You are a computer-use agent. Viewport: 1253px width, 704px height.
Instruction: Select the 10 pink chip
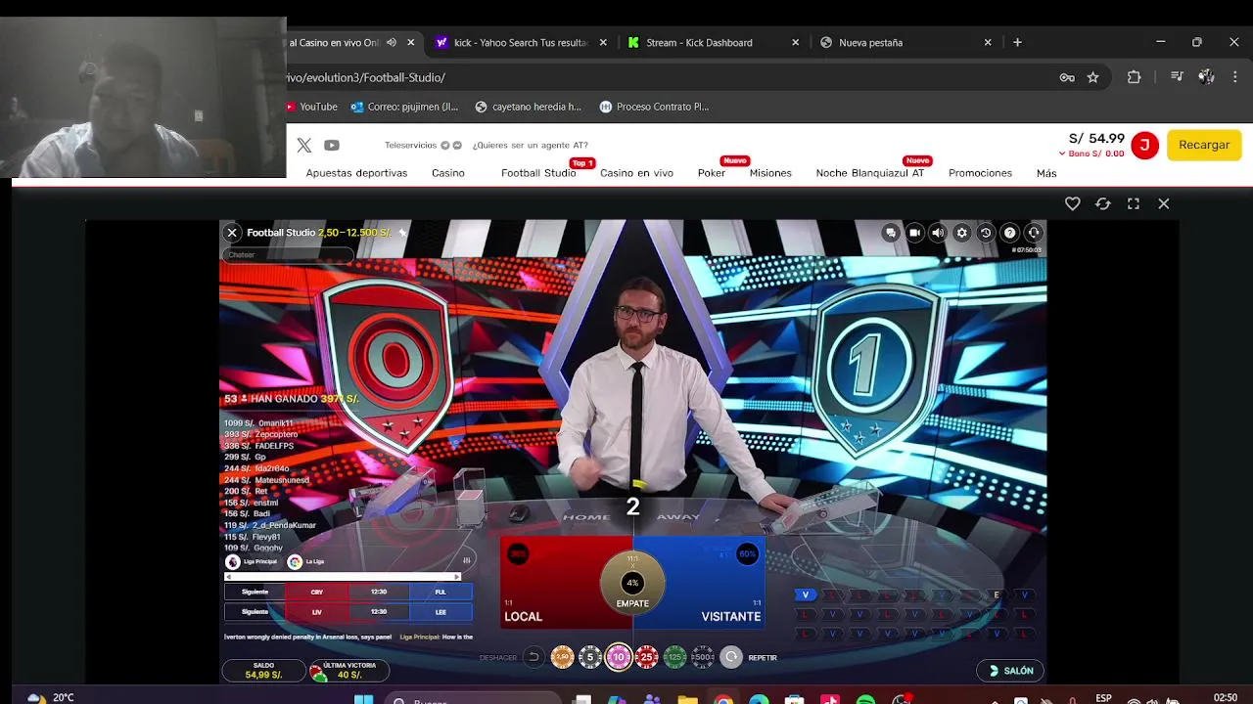click(619, 657)
